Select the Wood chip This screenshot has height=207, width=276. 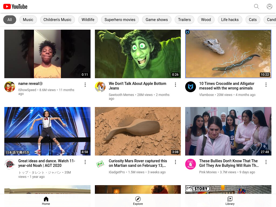point(206,20)
